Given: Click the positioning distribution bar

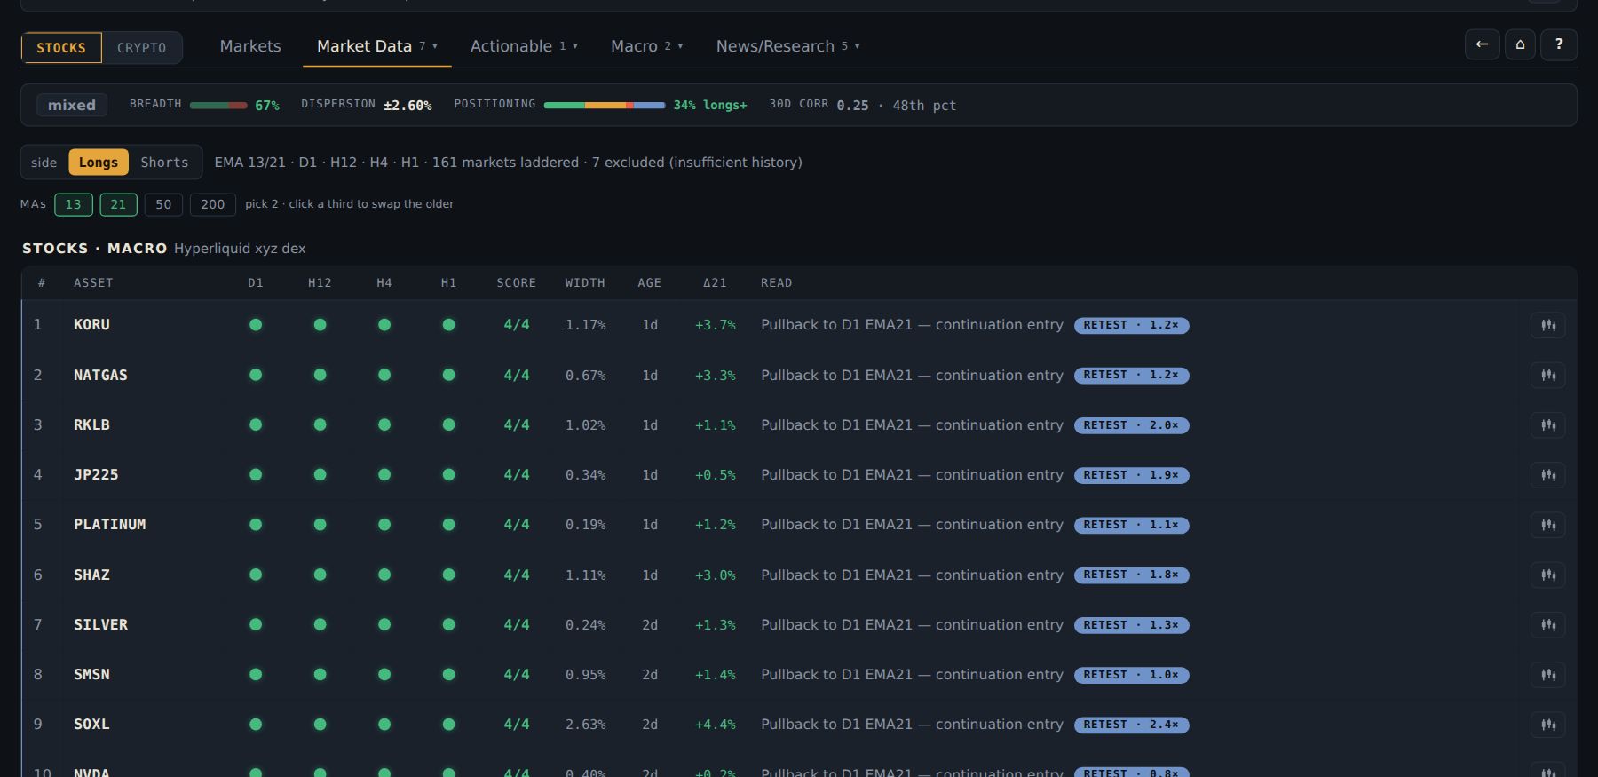Looking at the screenshot, I should tap(604, 106).
